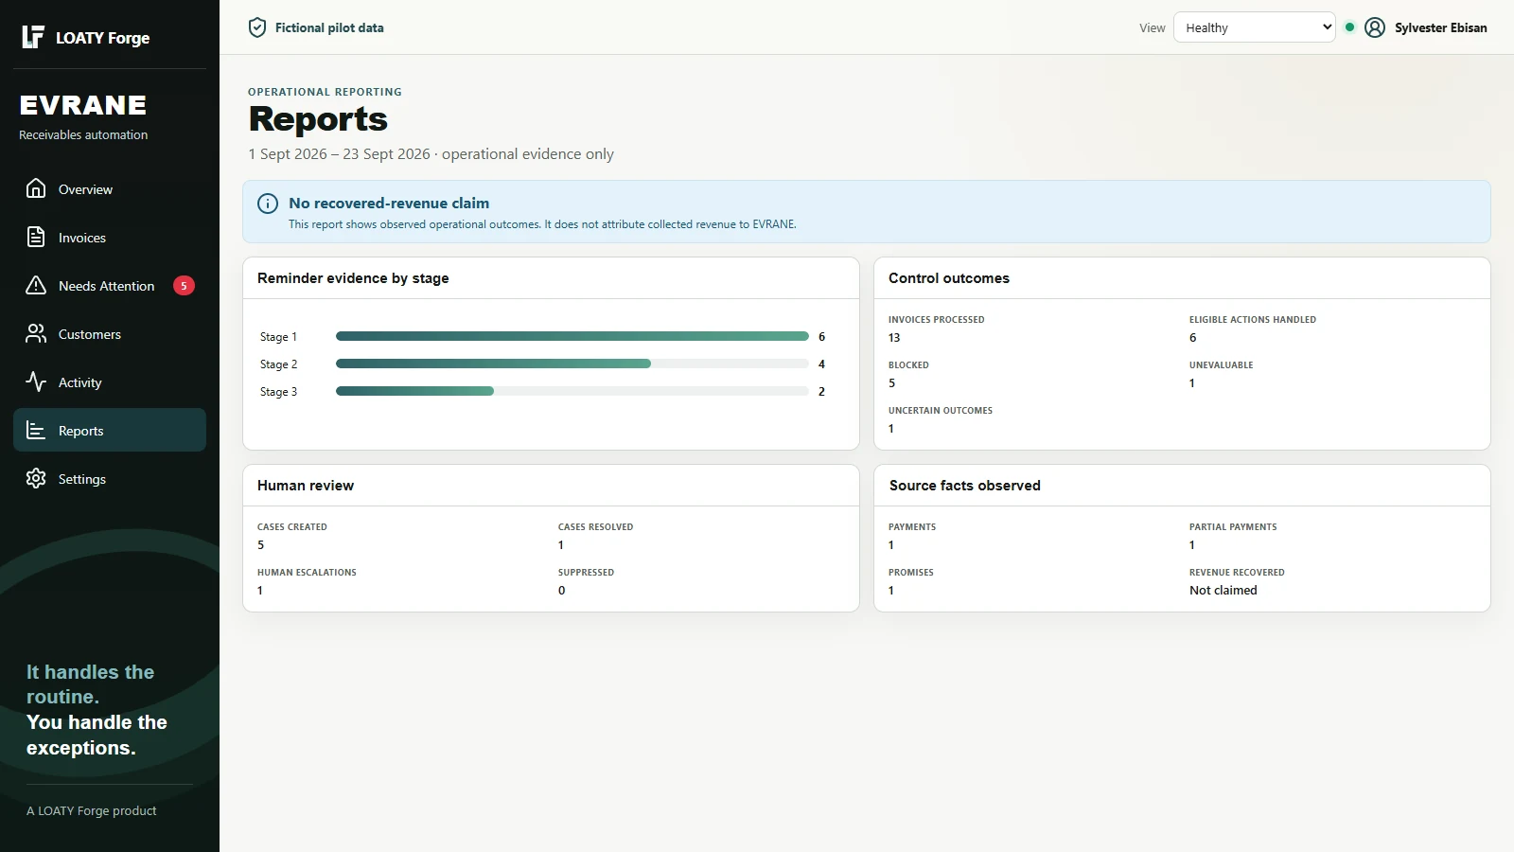Click the Source facts observed heading
The height and width of the screenshot is (852, 1514).
(x=964, y=485)
